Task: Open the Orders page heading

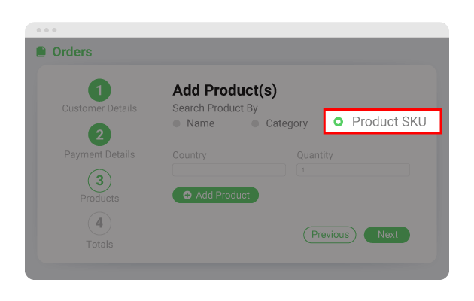Action: click(72, 52)
